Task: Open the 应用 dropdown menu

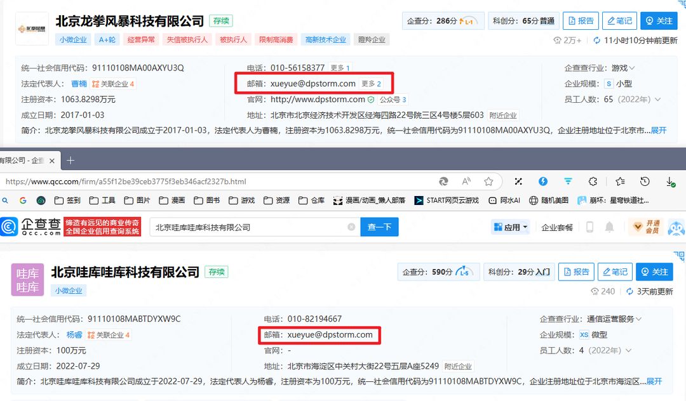Action: pos(511,227)
